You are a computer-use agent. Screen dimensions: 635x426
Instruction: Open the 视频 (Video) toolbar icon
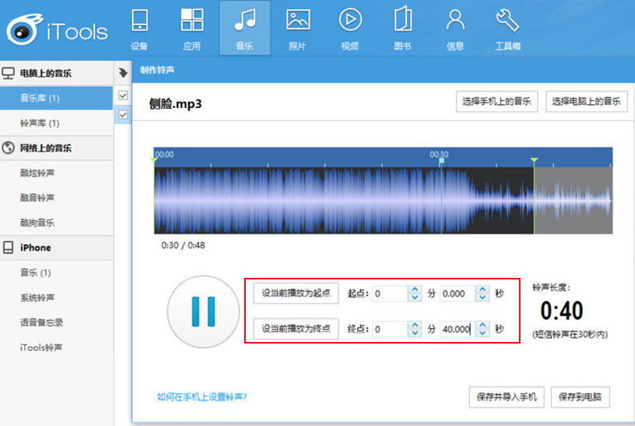[x=350, y=22]
